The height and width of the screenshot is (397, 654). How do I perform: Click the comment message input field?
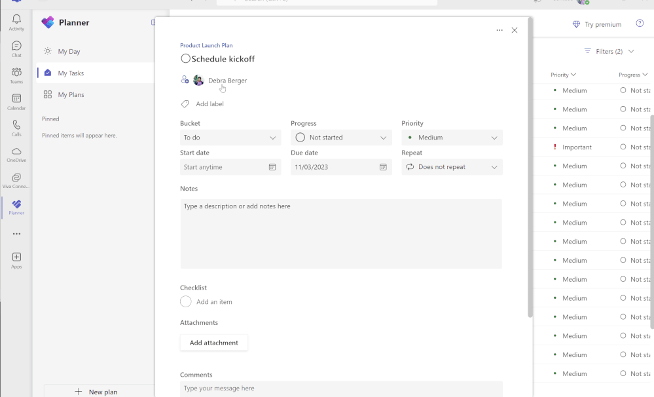(340, 388)
